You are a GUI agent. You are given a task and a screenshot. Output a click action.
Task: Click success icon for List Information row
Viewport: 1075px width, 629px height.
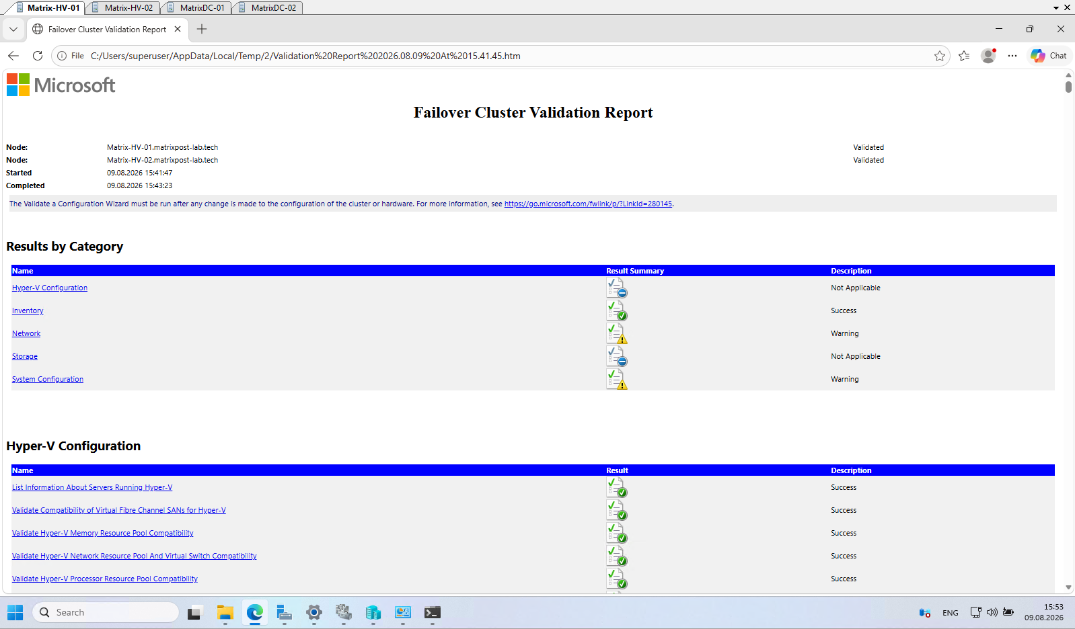pyautogui.click(x=616, y=487)
